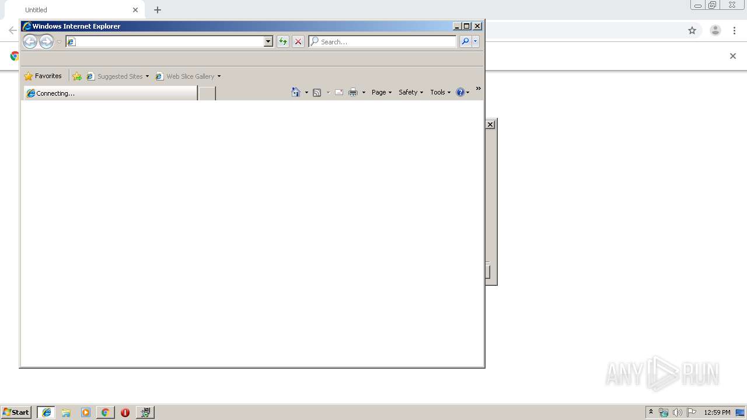Open Action Center flag icon
The width and height of the screenshot is (747, 420).
click(692, 412)
